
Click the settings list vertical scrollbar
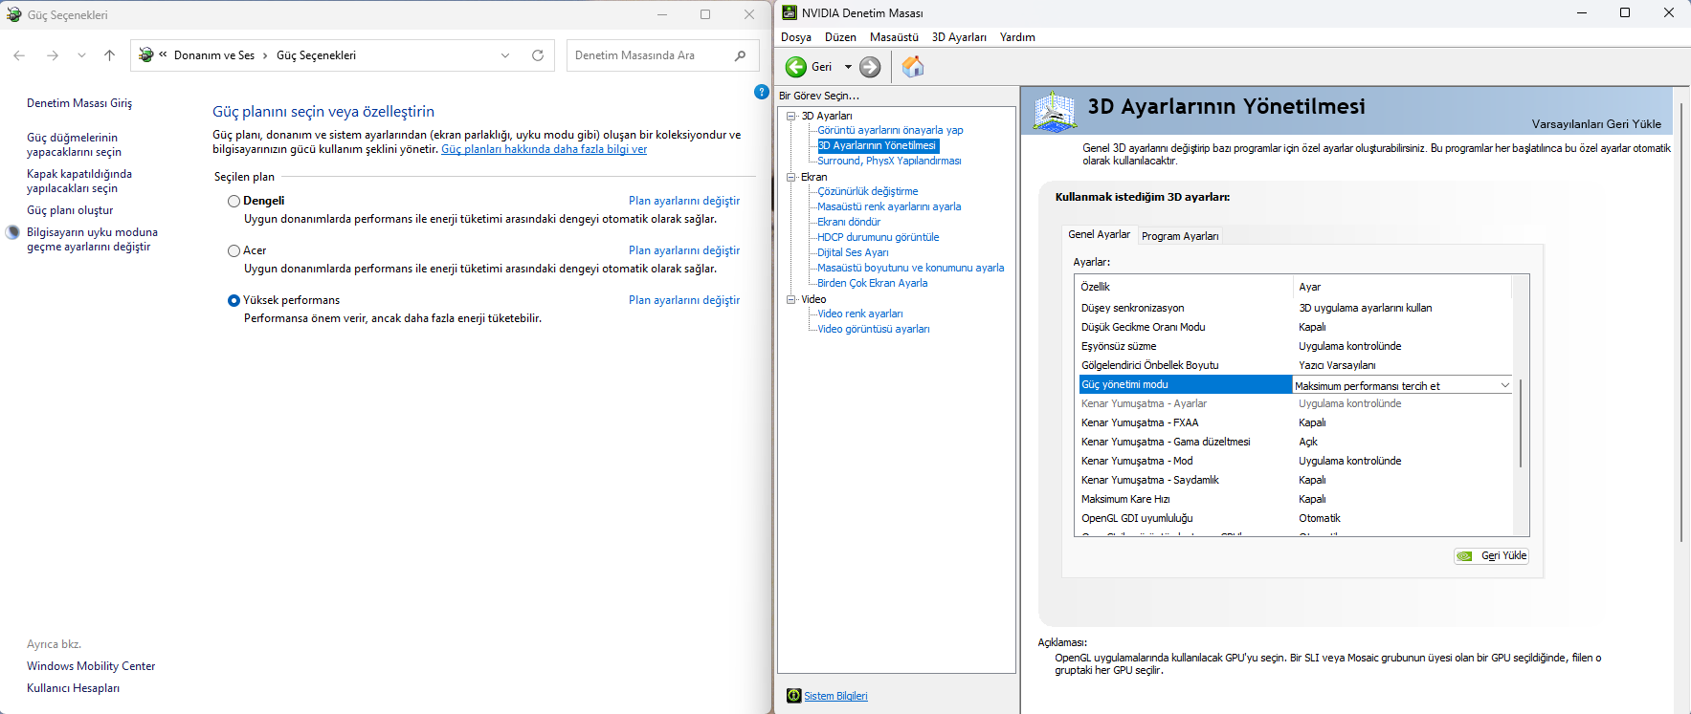pyautogui.click(x=1521, y=423)
